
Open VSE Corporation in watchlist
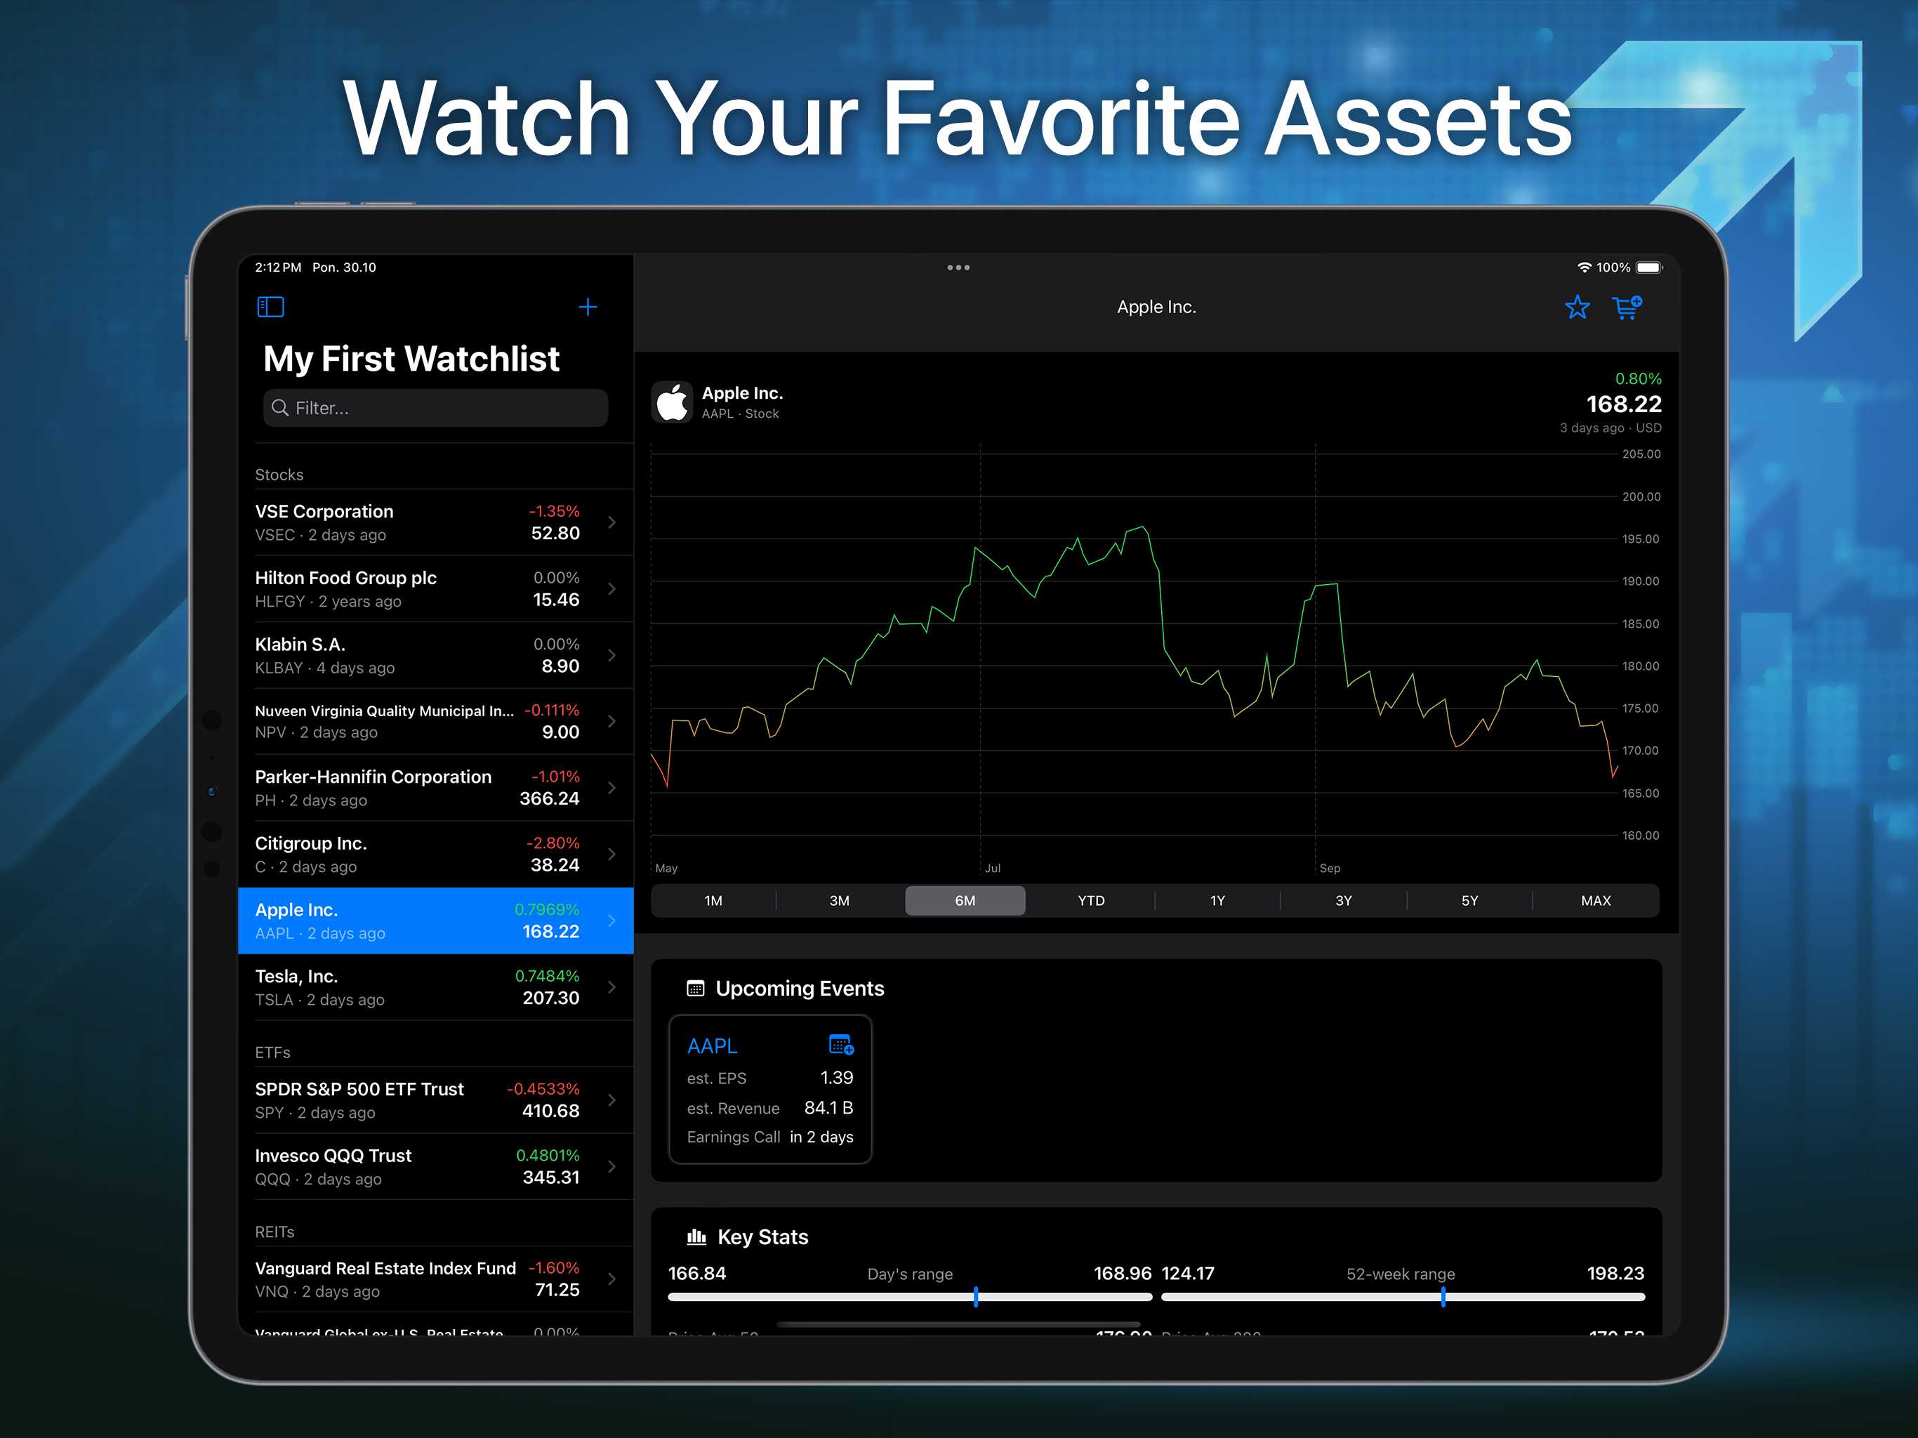(x=435, y=522)
